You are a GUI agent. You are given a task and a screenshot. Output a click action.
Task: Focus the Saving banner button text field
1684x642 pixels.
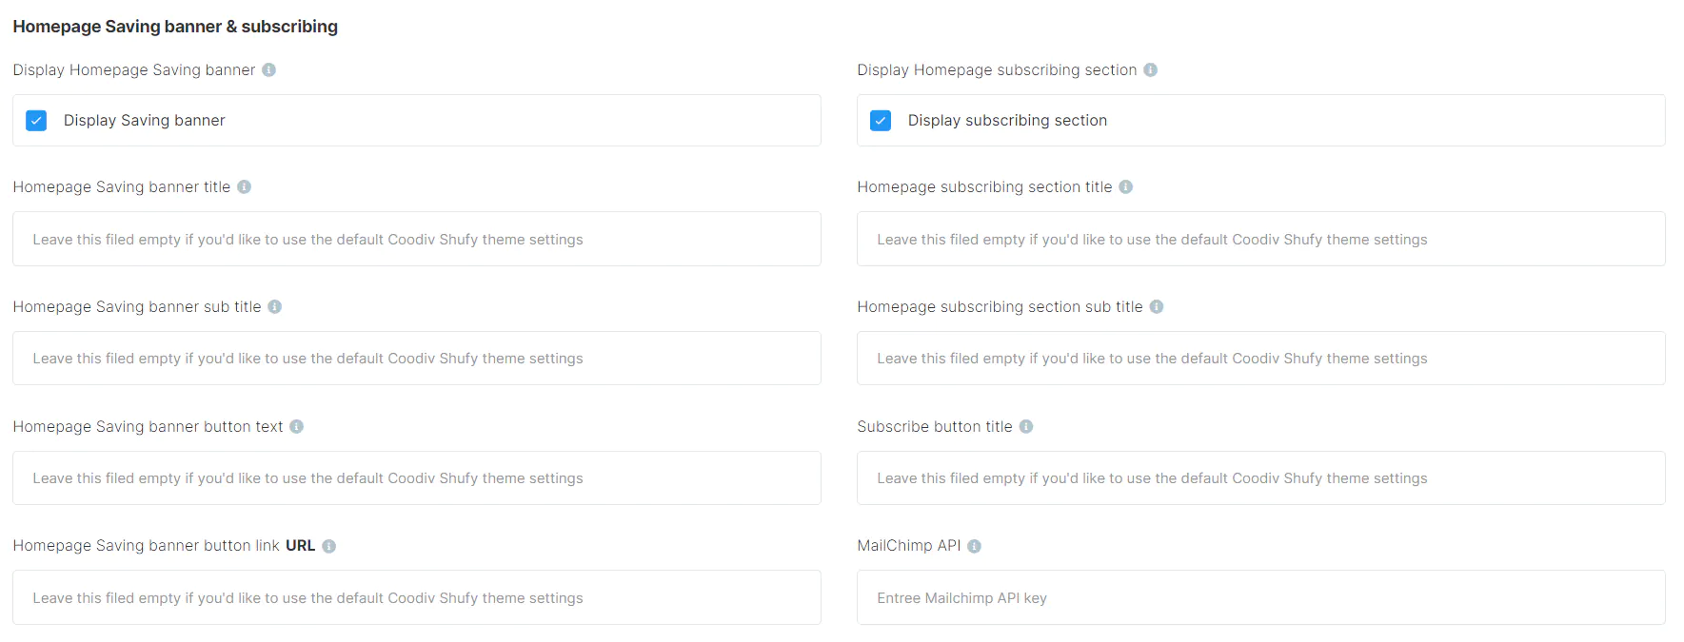coord(416,477)
